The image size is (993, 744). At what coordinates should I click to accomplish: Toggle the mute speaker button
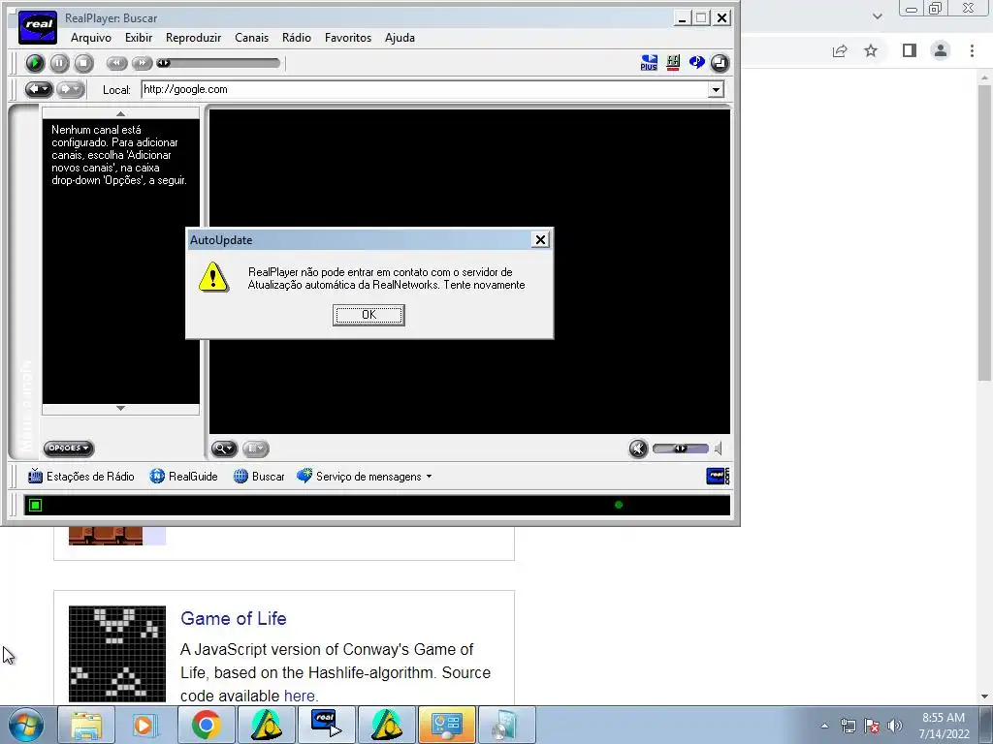(x=638, y=449)
